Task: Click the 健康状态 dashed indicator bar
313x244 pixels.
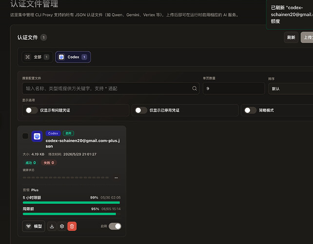Action: point(66,178)
